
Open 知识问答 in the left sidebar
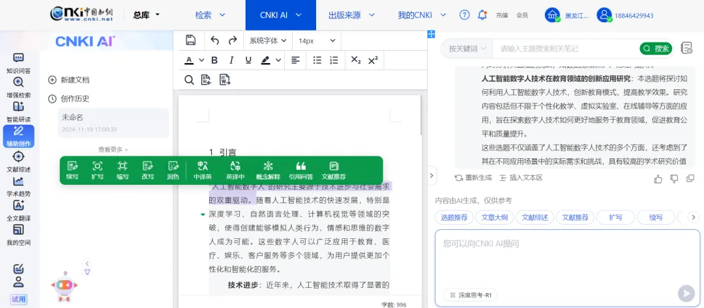click(x=18, y=63)
